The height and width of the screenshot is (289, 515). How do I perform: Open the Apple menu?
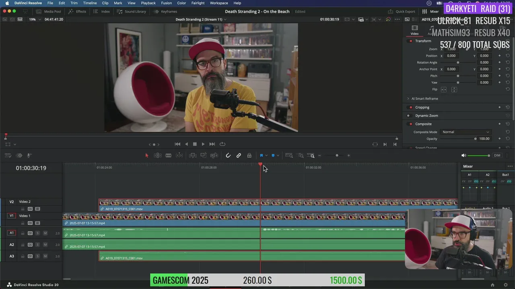[7, 3]
